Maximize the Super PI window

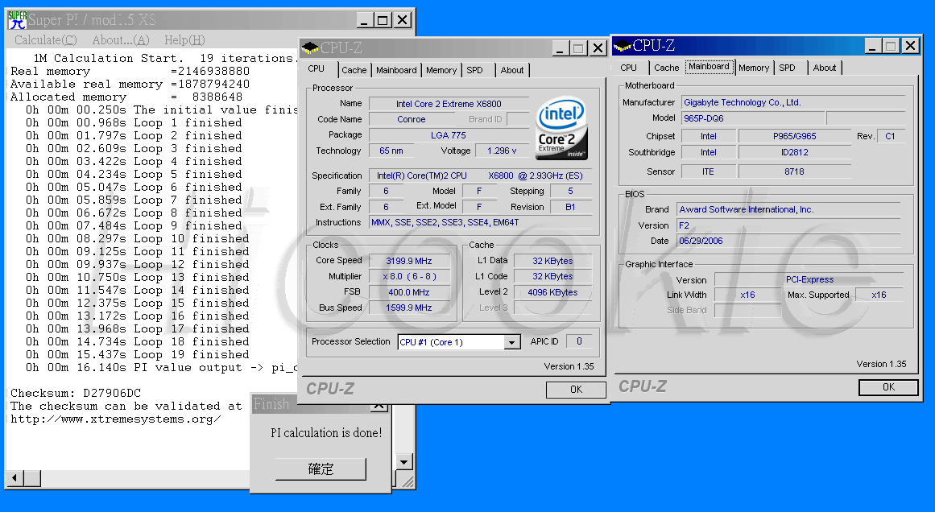click(383, 20)
